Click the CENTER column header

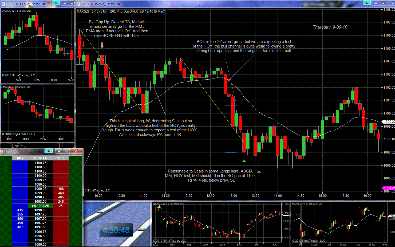click(x=41, y=158)
